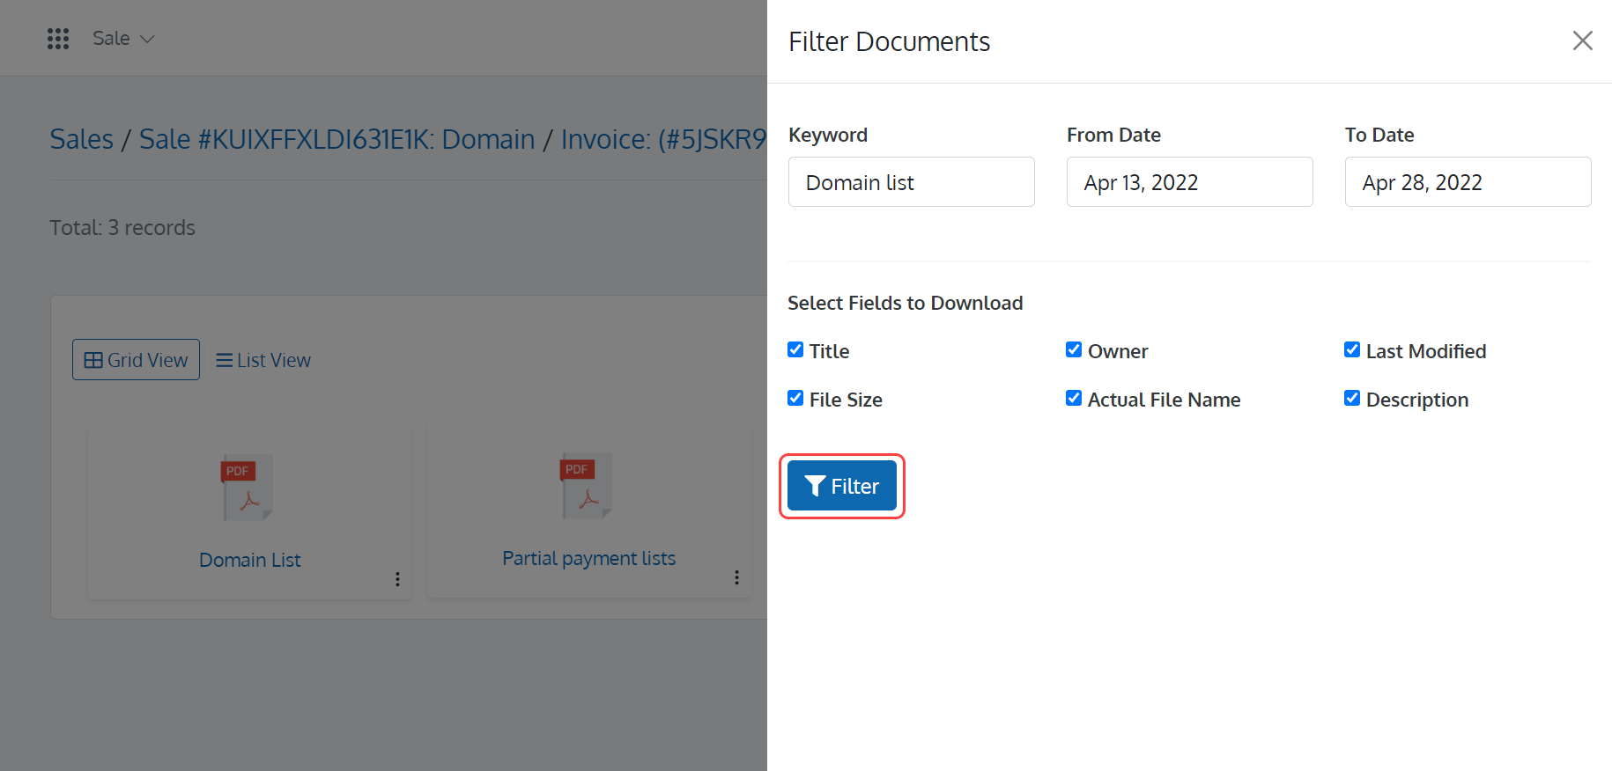The image size is (1612, 771).
Task: Select the 'Total: 3 records' text
Action: 122,228
